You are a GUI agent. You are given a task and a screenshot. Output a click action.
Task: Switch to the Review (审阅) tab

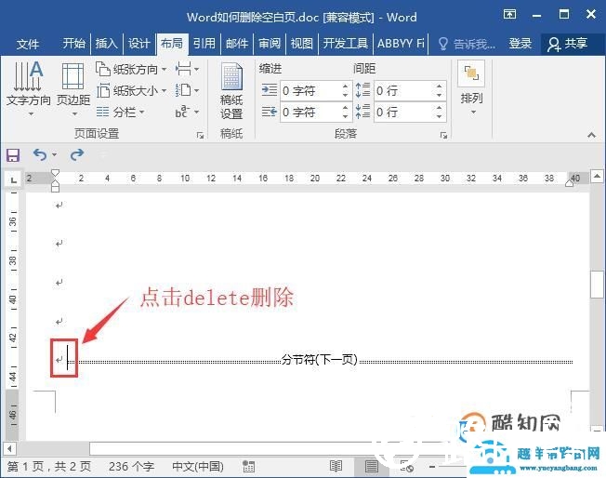click(270, 44)
